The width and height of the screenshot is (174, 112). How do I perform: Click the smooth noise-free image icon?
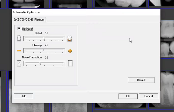click(70, 63)
